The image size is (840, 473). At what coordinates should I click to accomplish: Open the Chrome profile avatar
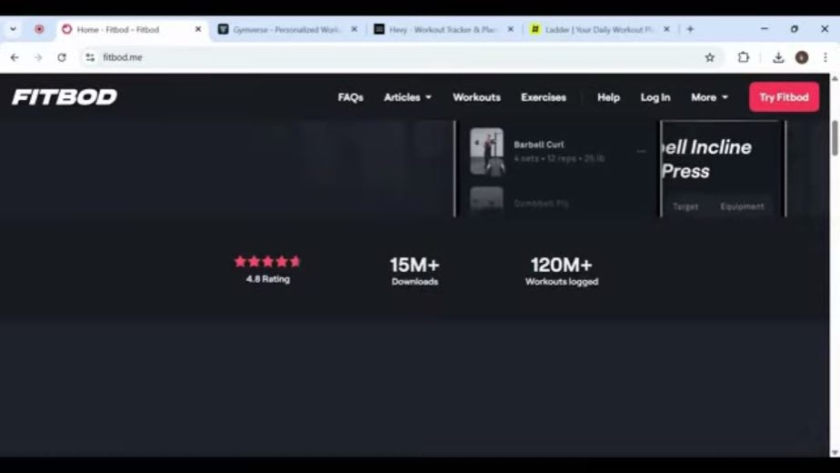click(x=802, y=57)
